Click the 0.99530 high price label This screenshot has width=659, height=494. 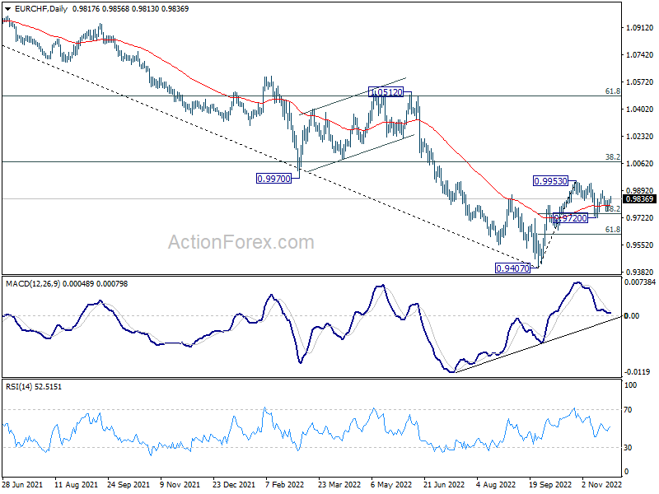point(552,180)
